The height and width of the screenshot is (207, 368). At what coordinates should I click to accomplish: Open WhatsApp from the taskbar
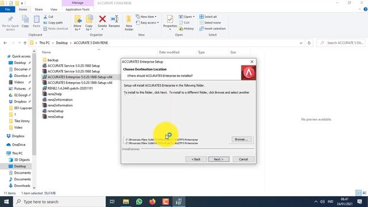139,202
